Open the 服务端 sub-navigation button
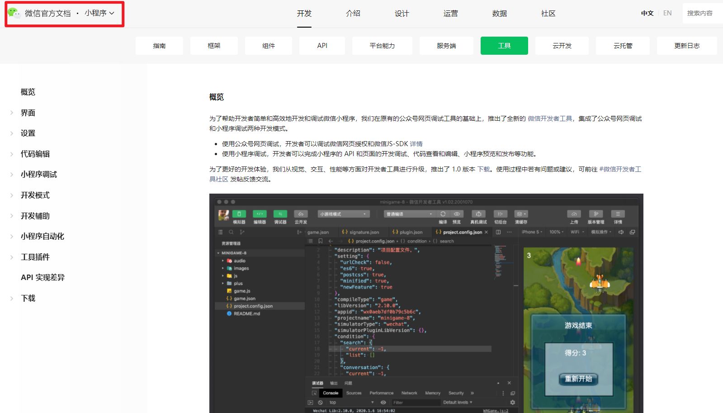The height and width of the screenshot is (413, 723). (x=446, y=46)
